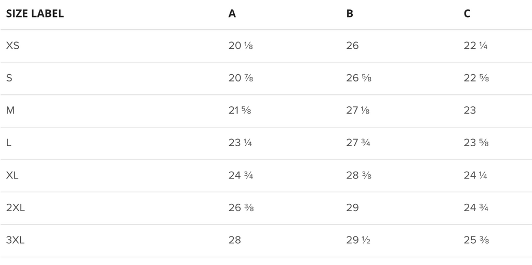
Task: Click the A column header
Action: (232, 13)
